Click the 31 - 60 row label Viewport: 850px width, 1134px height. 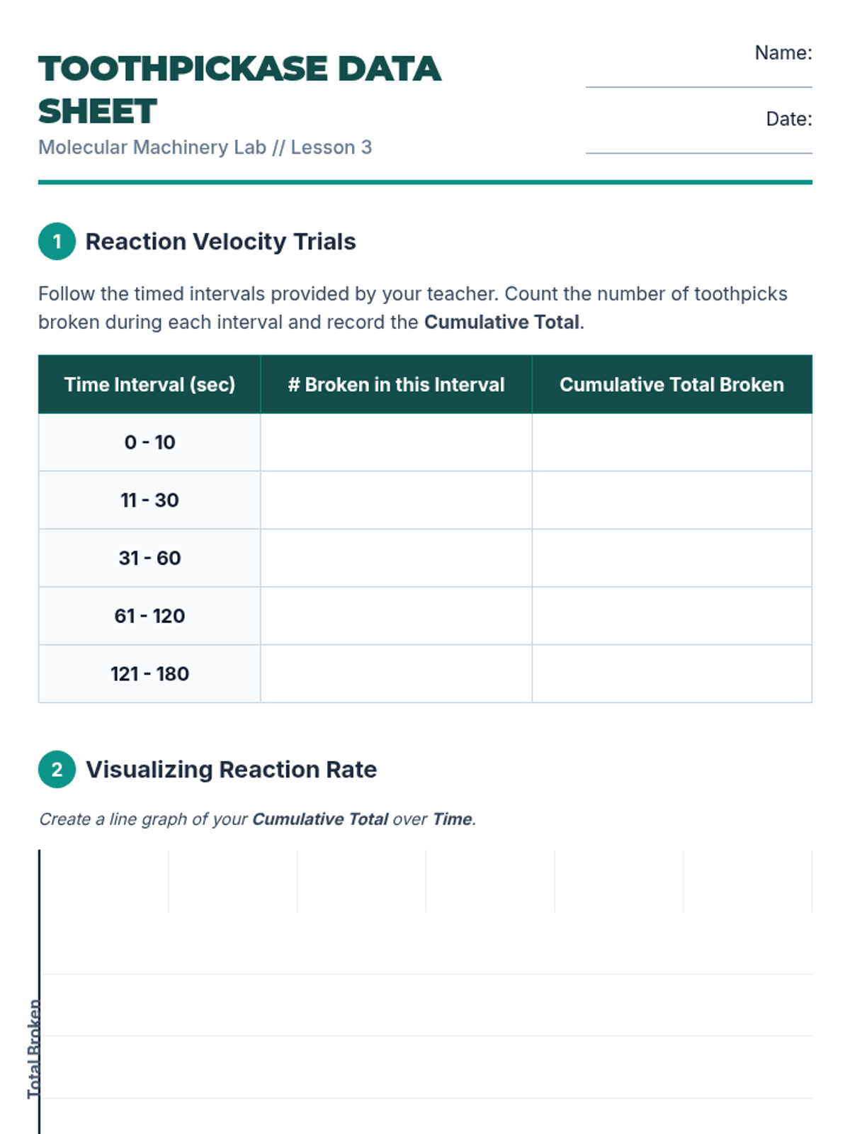[x=149, y=558]
